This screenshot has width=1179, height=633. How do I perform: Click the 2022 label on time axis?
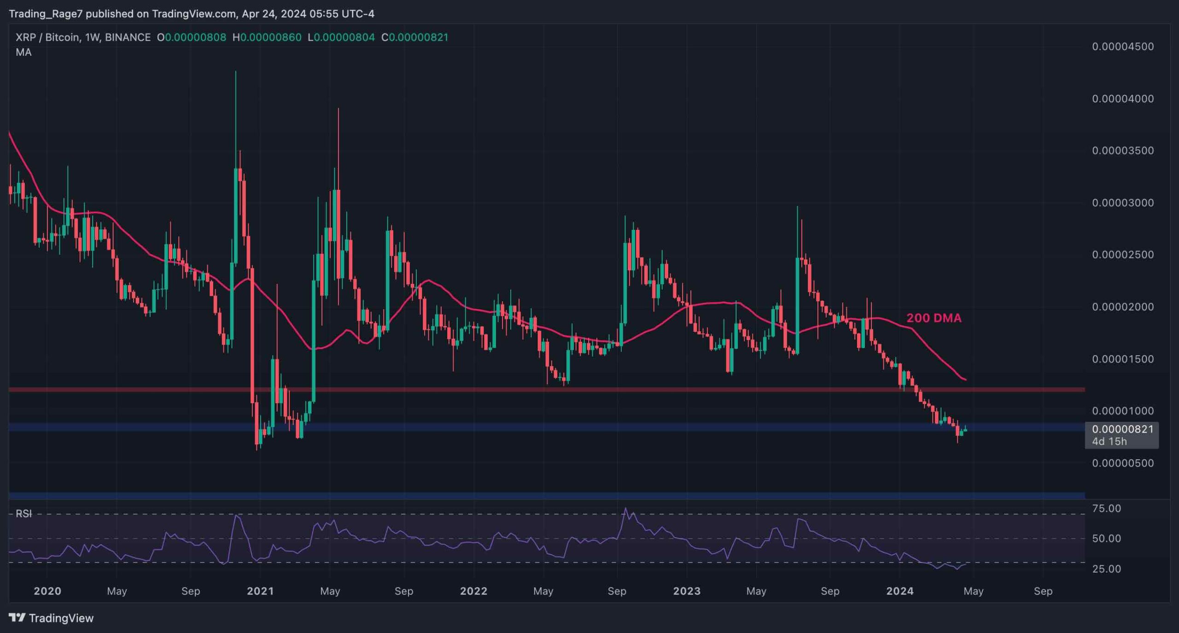click(x=473, y=591)
